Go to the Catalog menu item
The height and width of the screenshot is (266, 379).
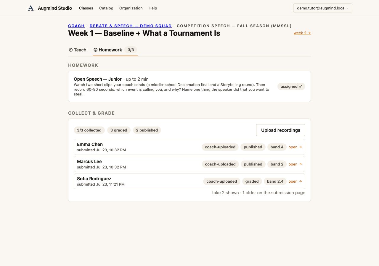tap(106, 8)
